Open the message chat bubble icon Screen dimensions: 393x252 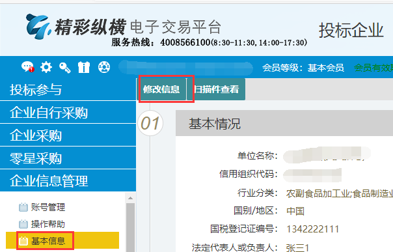[27, 67]
